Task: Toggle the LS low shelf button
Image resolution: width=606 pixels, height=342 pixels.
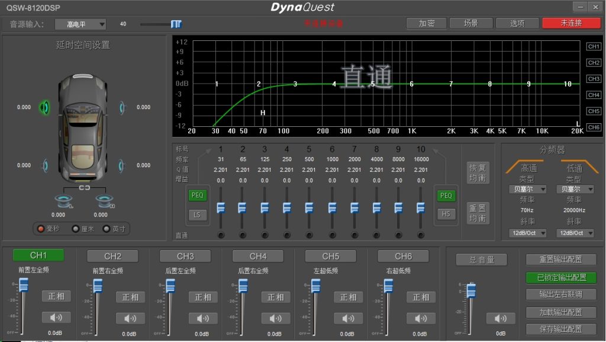Action: pyautogui.click(x=197, y=215)
